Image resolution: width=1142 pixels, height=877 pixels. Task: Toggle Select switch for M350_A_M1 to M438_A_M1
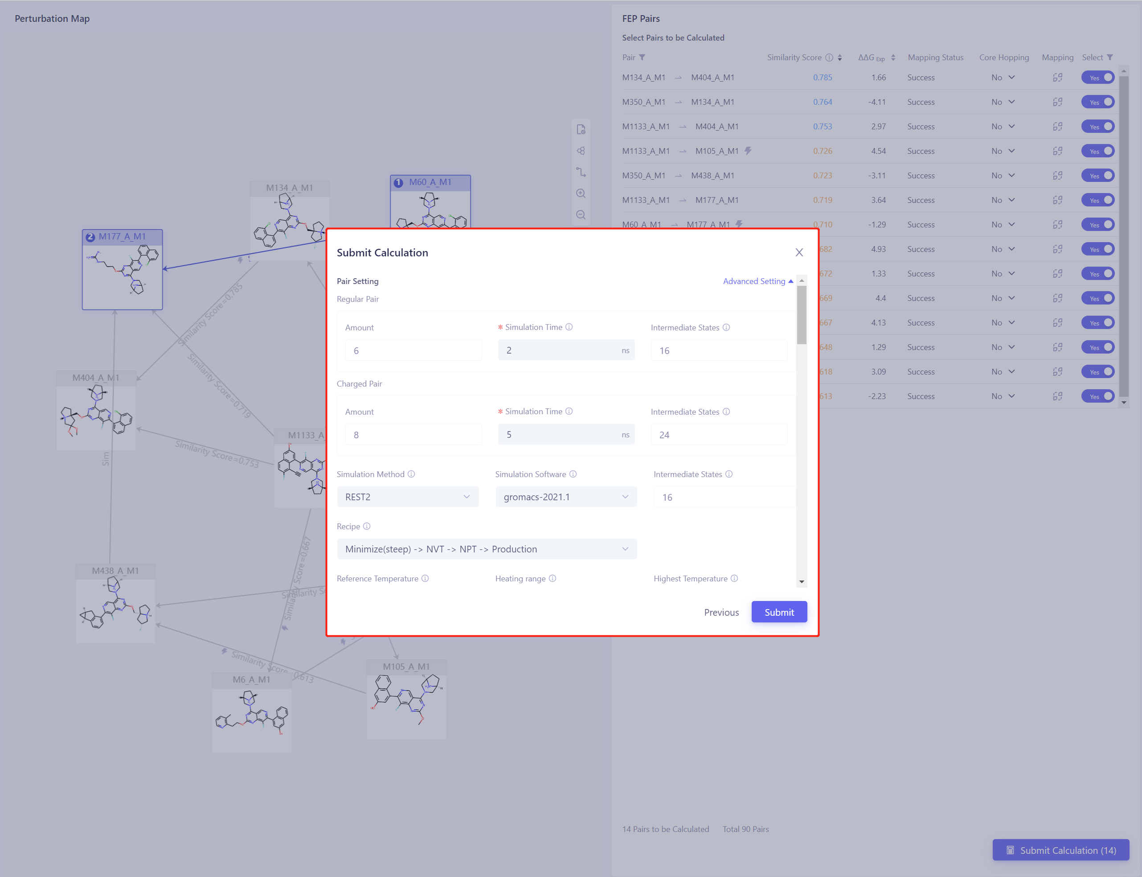tap(1097, 175)
